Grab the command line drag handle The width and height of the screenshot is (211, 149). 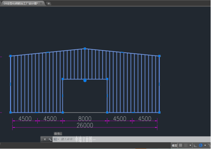42,139
